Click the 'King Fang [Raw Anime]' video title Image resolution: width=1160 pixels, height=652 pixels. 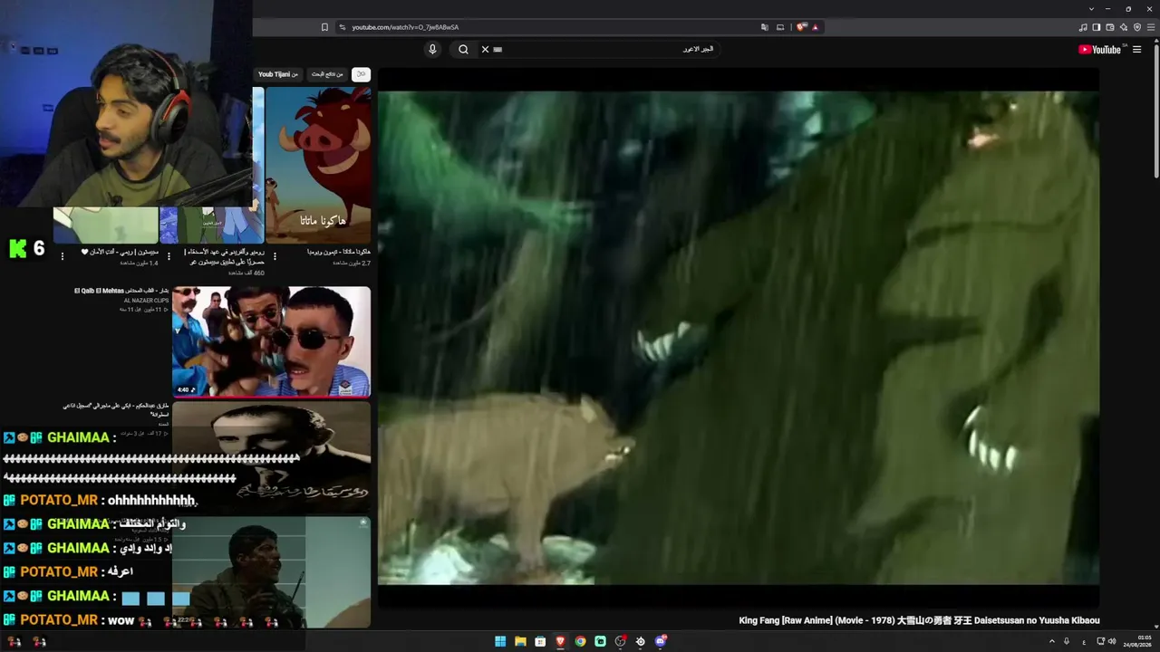919,620
